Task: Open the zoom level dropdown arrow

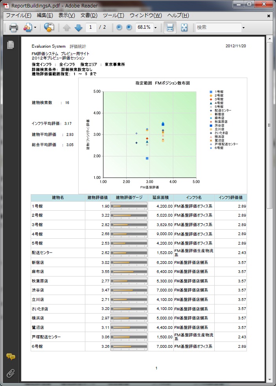Action: click(x=155, y=28)
